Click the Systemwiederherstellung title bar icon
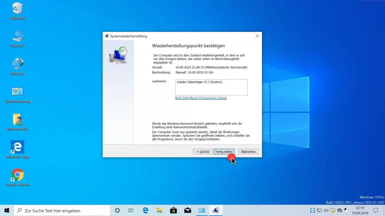 (x=107, y=36)
